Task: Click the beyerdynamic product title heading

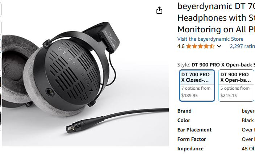Action: tap(216, 18)
